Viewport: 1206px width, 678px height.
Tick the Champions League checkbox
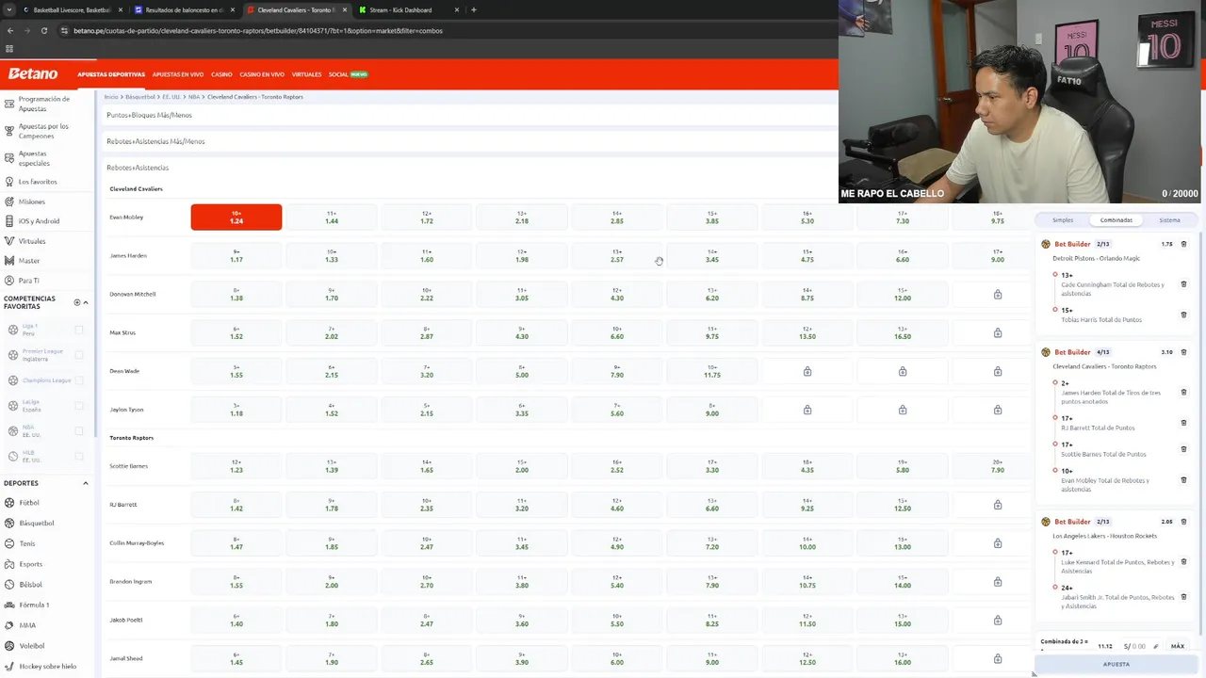pos(79,380)
